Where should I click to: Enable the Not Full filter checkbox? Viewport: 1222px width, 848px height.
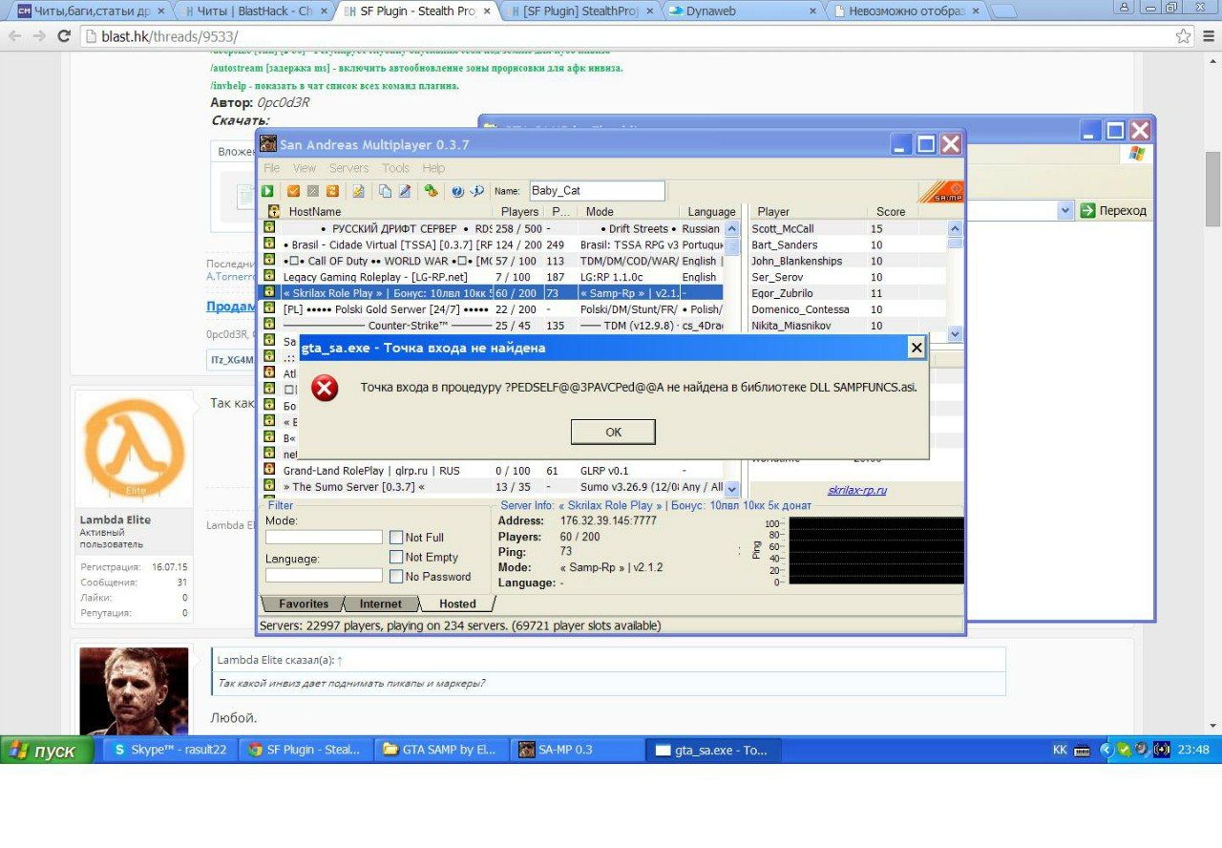396,538
